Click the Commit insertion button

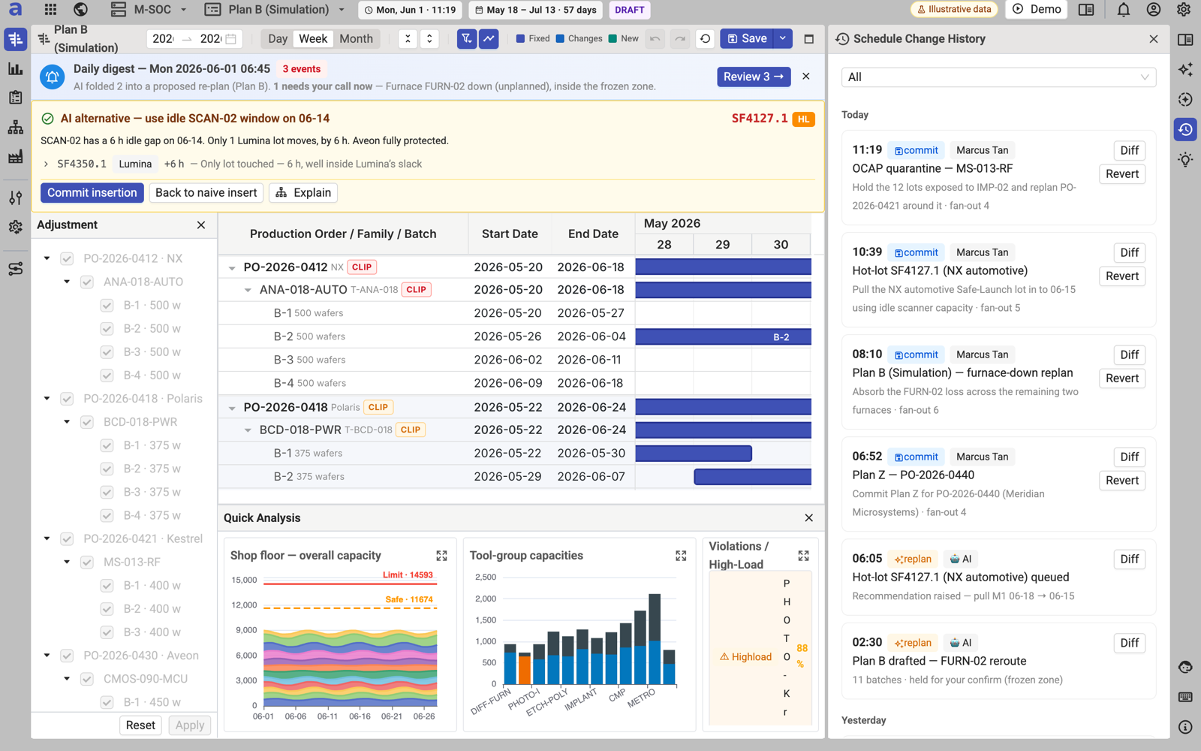pyautogui.click(x=92, y=193)
